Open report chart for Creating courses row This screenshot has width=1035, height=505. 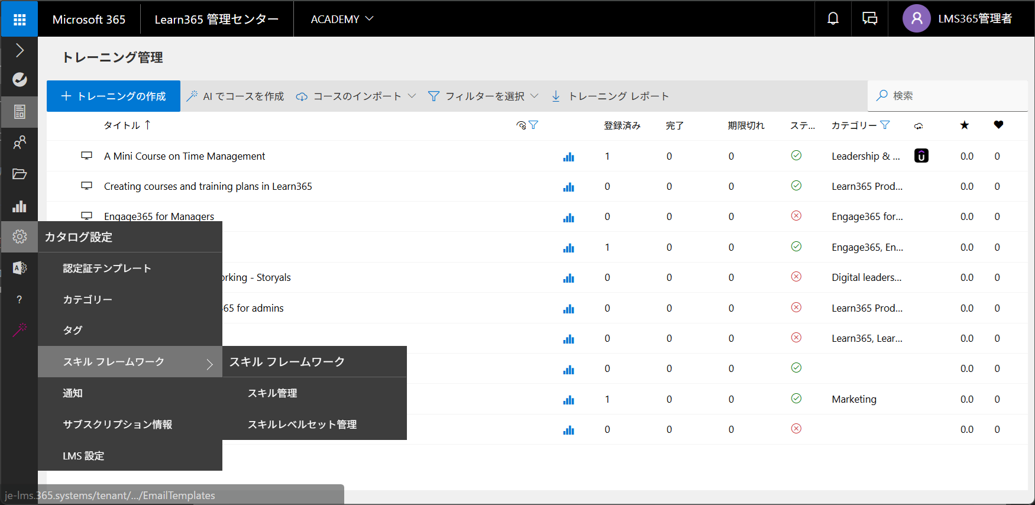coord(568,187)
